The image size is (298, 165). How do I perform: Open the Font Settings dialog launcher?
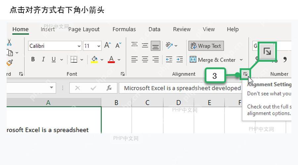pos(123,74)
